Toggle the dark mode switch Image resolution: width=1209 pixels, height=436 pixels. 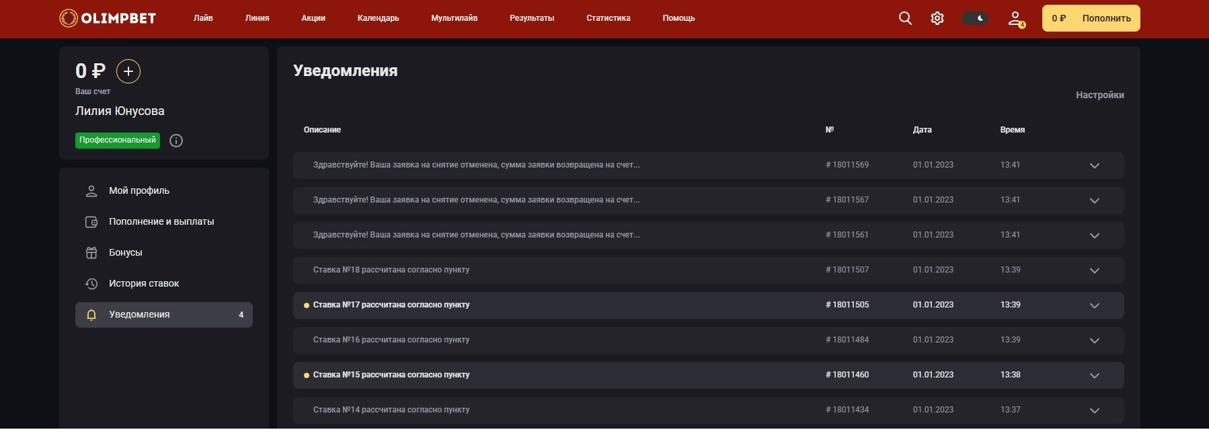(974, 18)
